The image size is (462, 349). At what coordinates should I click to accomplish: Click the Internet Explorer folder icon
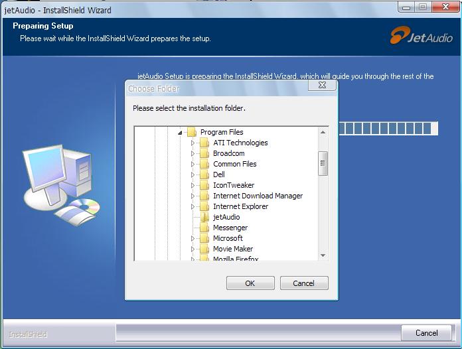click(204, 206)
